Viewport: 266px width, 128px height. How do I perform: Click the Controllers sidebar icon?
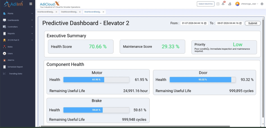(x=4, y=27)
